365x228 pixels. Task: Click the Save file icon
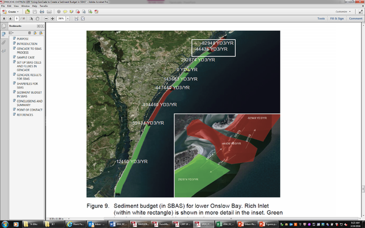pos(35,12)
